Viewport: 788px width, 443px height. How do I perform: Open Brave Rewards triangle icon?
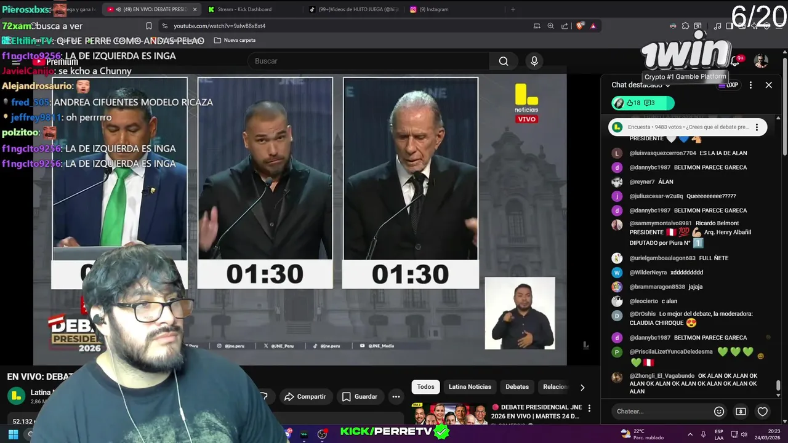click(593, 26)
